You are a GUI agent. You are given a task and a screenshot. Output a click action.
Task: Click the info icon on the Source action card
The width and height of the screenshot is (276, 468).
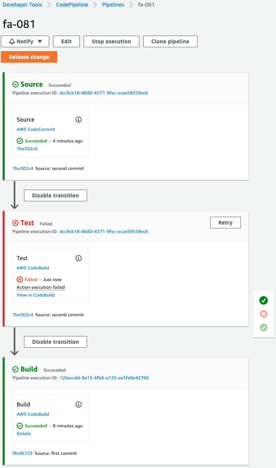point(79,120)
